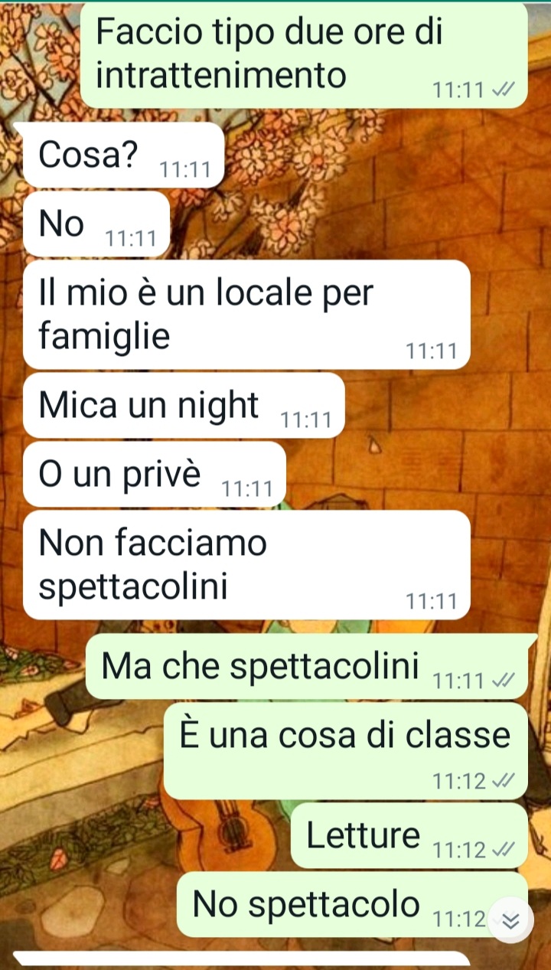The width and height of the screenshot is (551, 970).
Task: Tap checkmarks on 'Faccio tipo due ore' message
Action: (503, 90)
